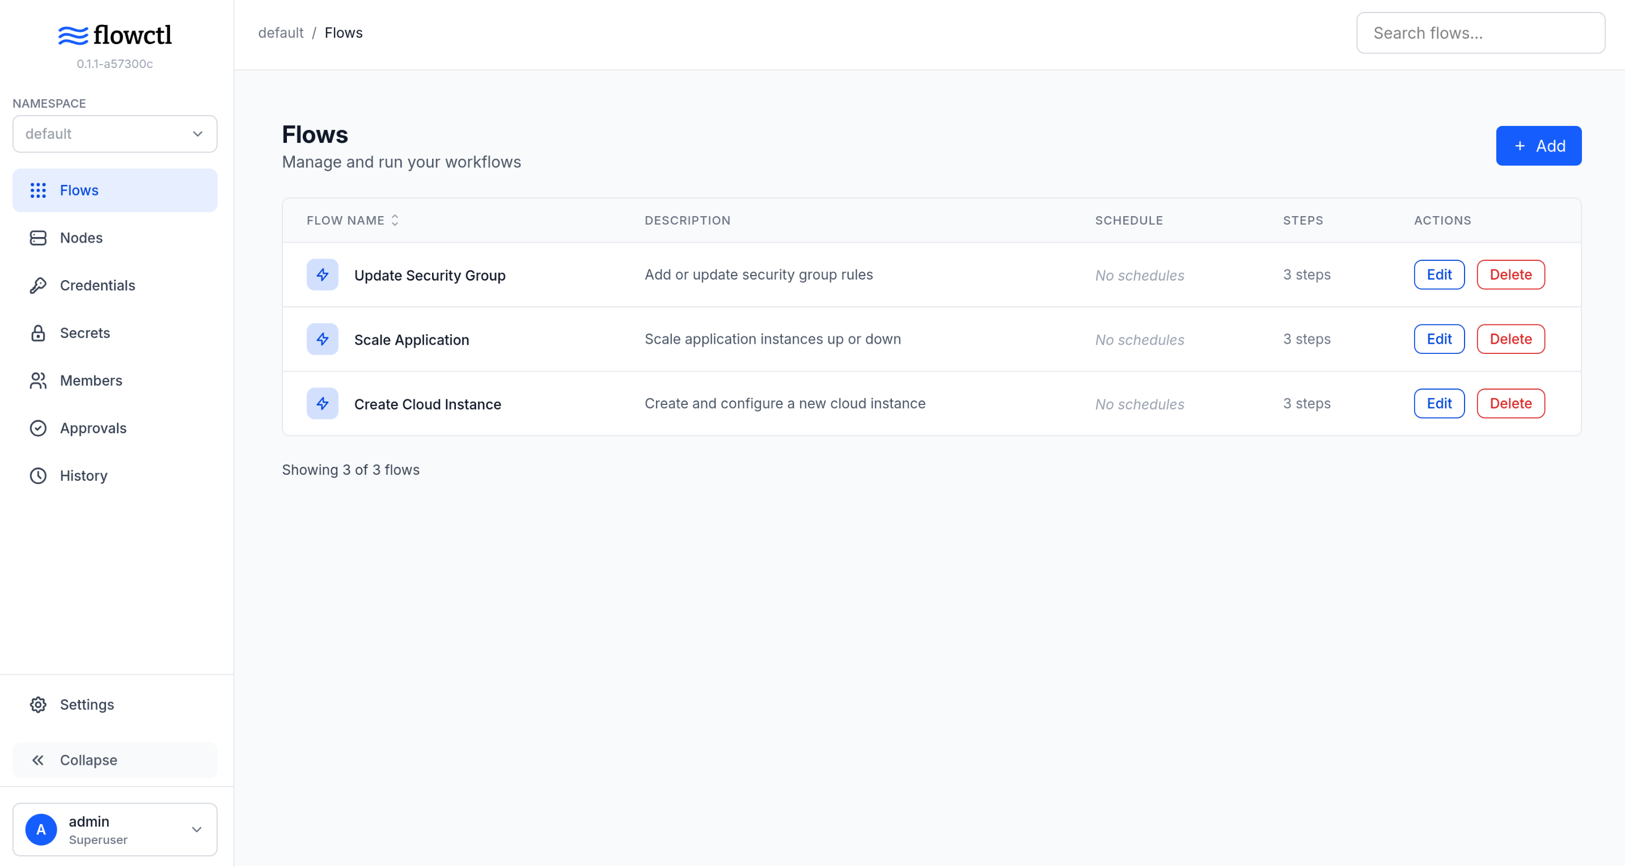The image size is (1625, 866).
Task: Click the lightning icon beside Update Security Group
Action: click(x=323, y=274)
